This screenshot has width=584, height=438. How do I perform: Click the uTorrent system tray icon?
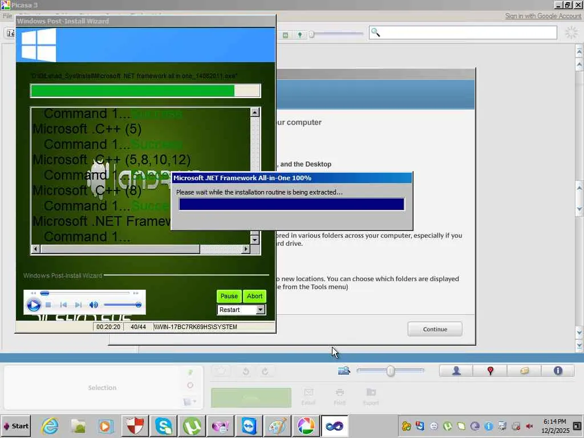coord(448,426)
